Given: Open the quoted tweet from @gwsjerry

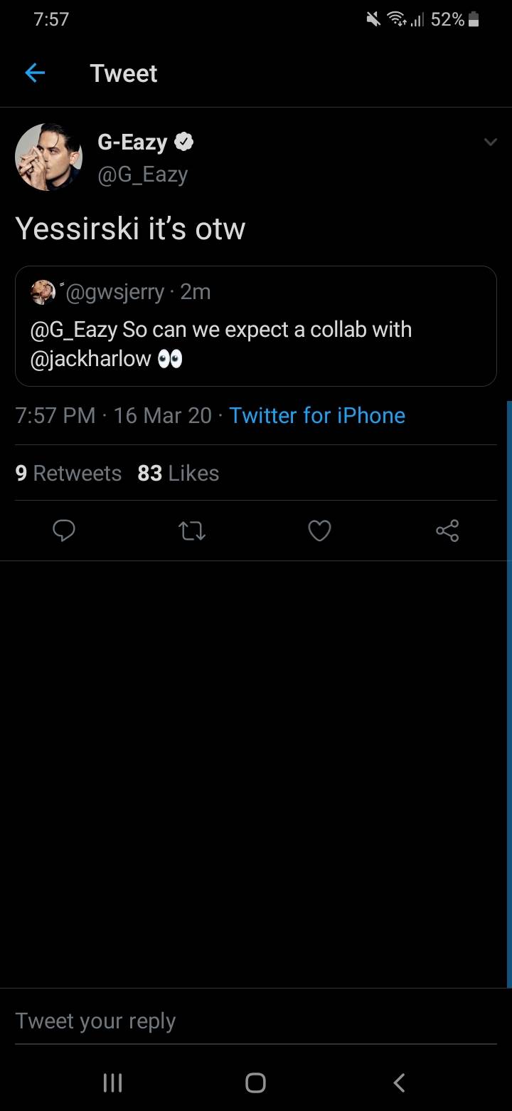Looking at the screenshot, I should (255, 326).
